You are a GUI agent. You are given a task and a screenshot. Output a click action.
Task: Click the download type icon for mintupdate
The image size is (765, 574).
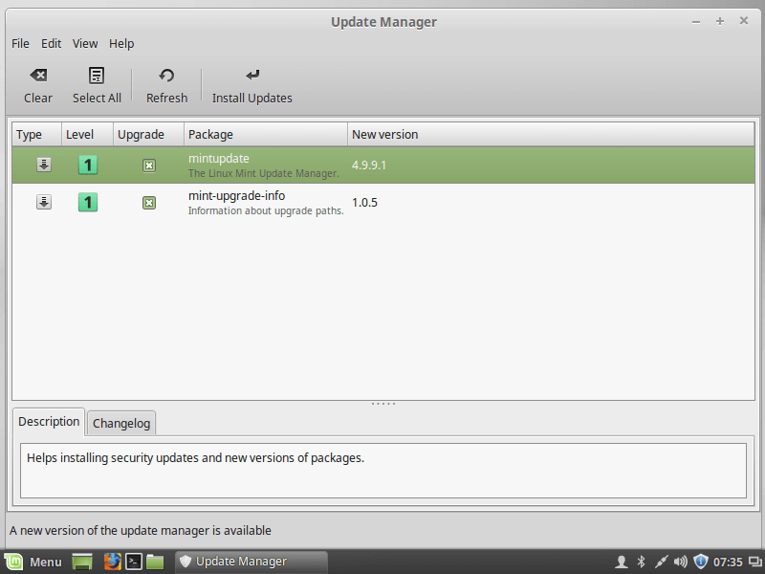[44, 165]
